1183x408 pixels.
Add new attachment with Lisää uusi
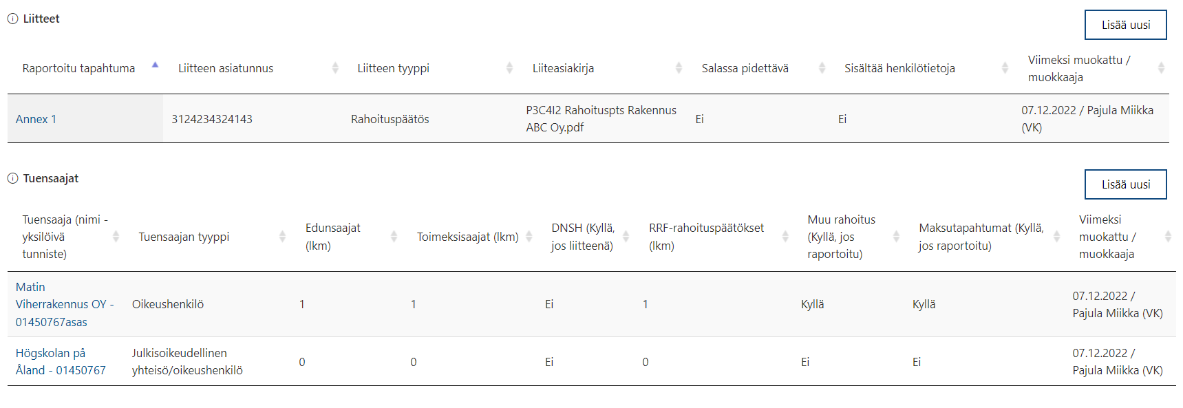coord(1126,25)
